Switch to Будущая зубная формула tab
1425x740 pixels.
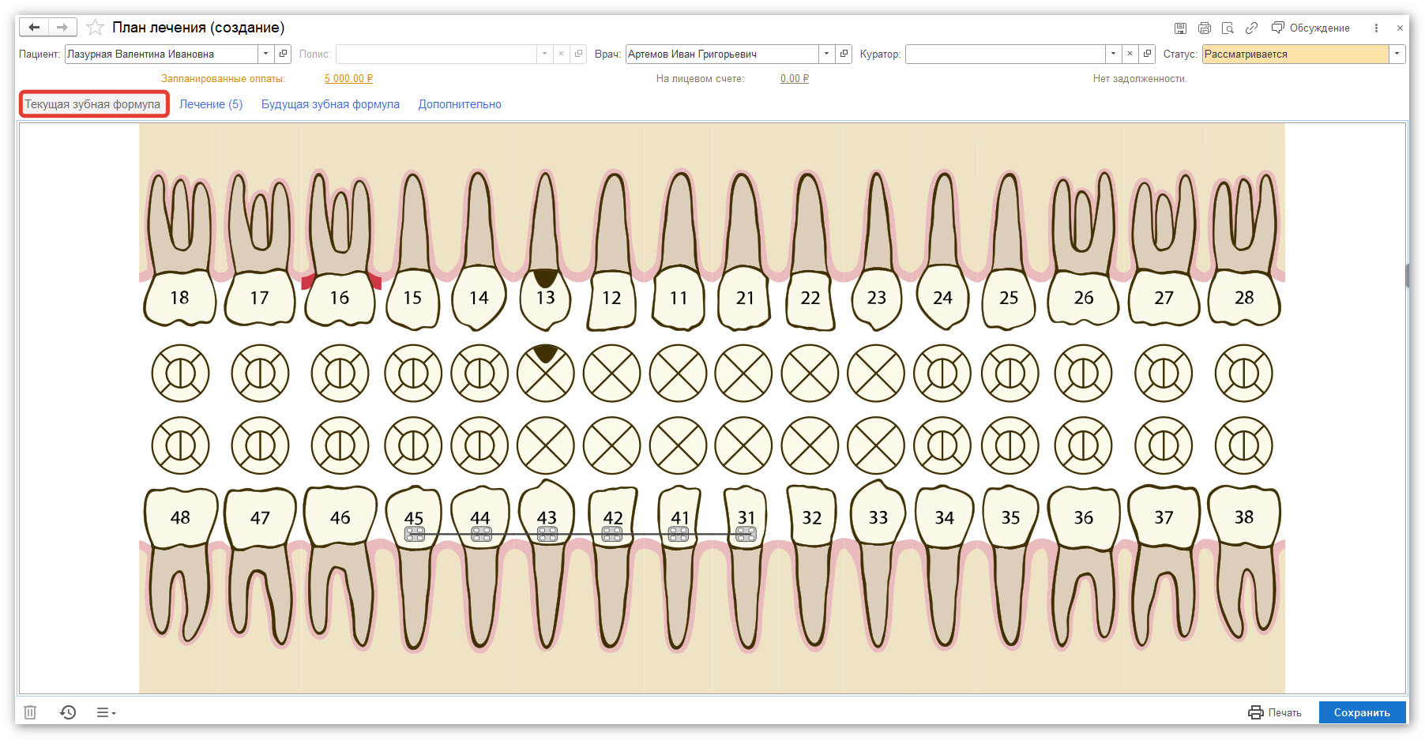point(330,104)
